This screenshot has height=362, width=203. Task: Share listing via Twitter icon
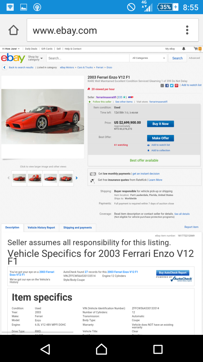coord(172,85)
